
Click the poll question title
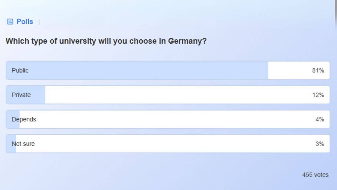tap(107, 41)
